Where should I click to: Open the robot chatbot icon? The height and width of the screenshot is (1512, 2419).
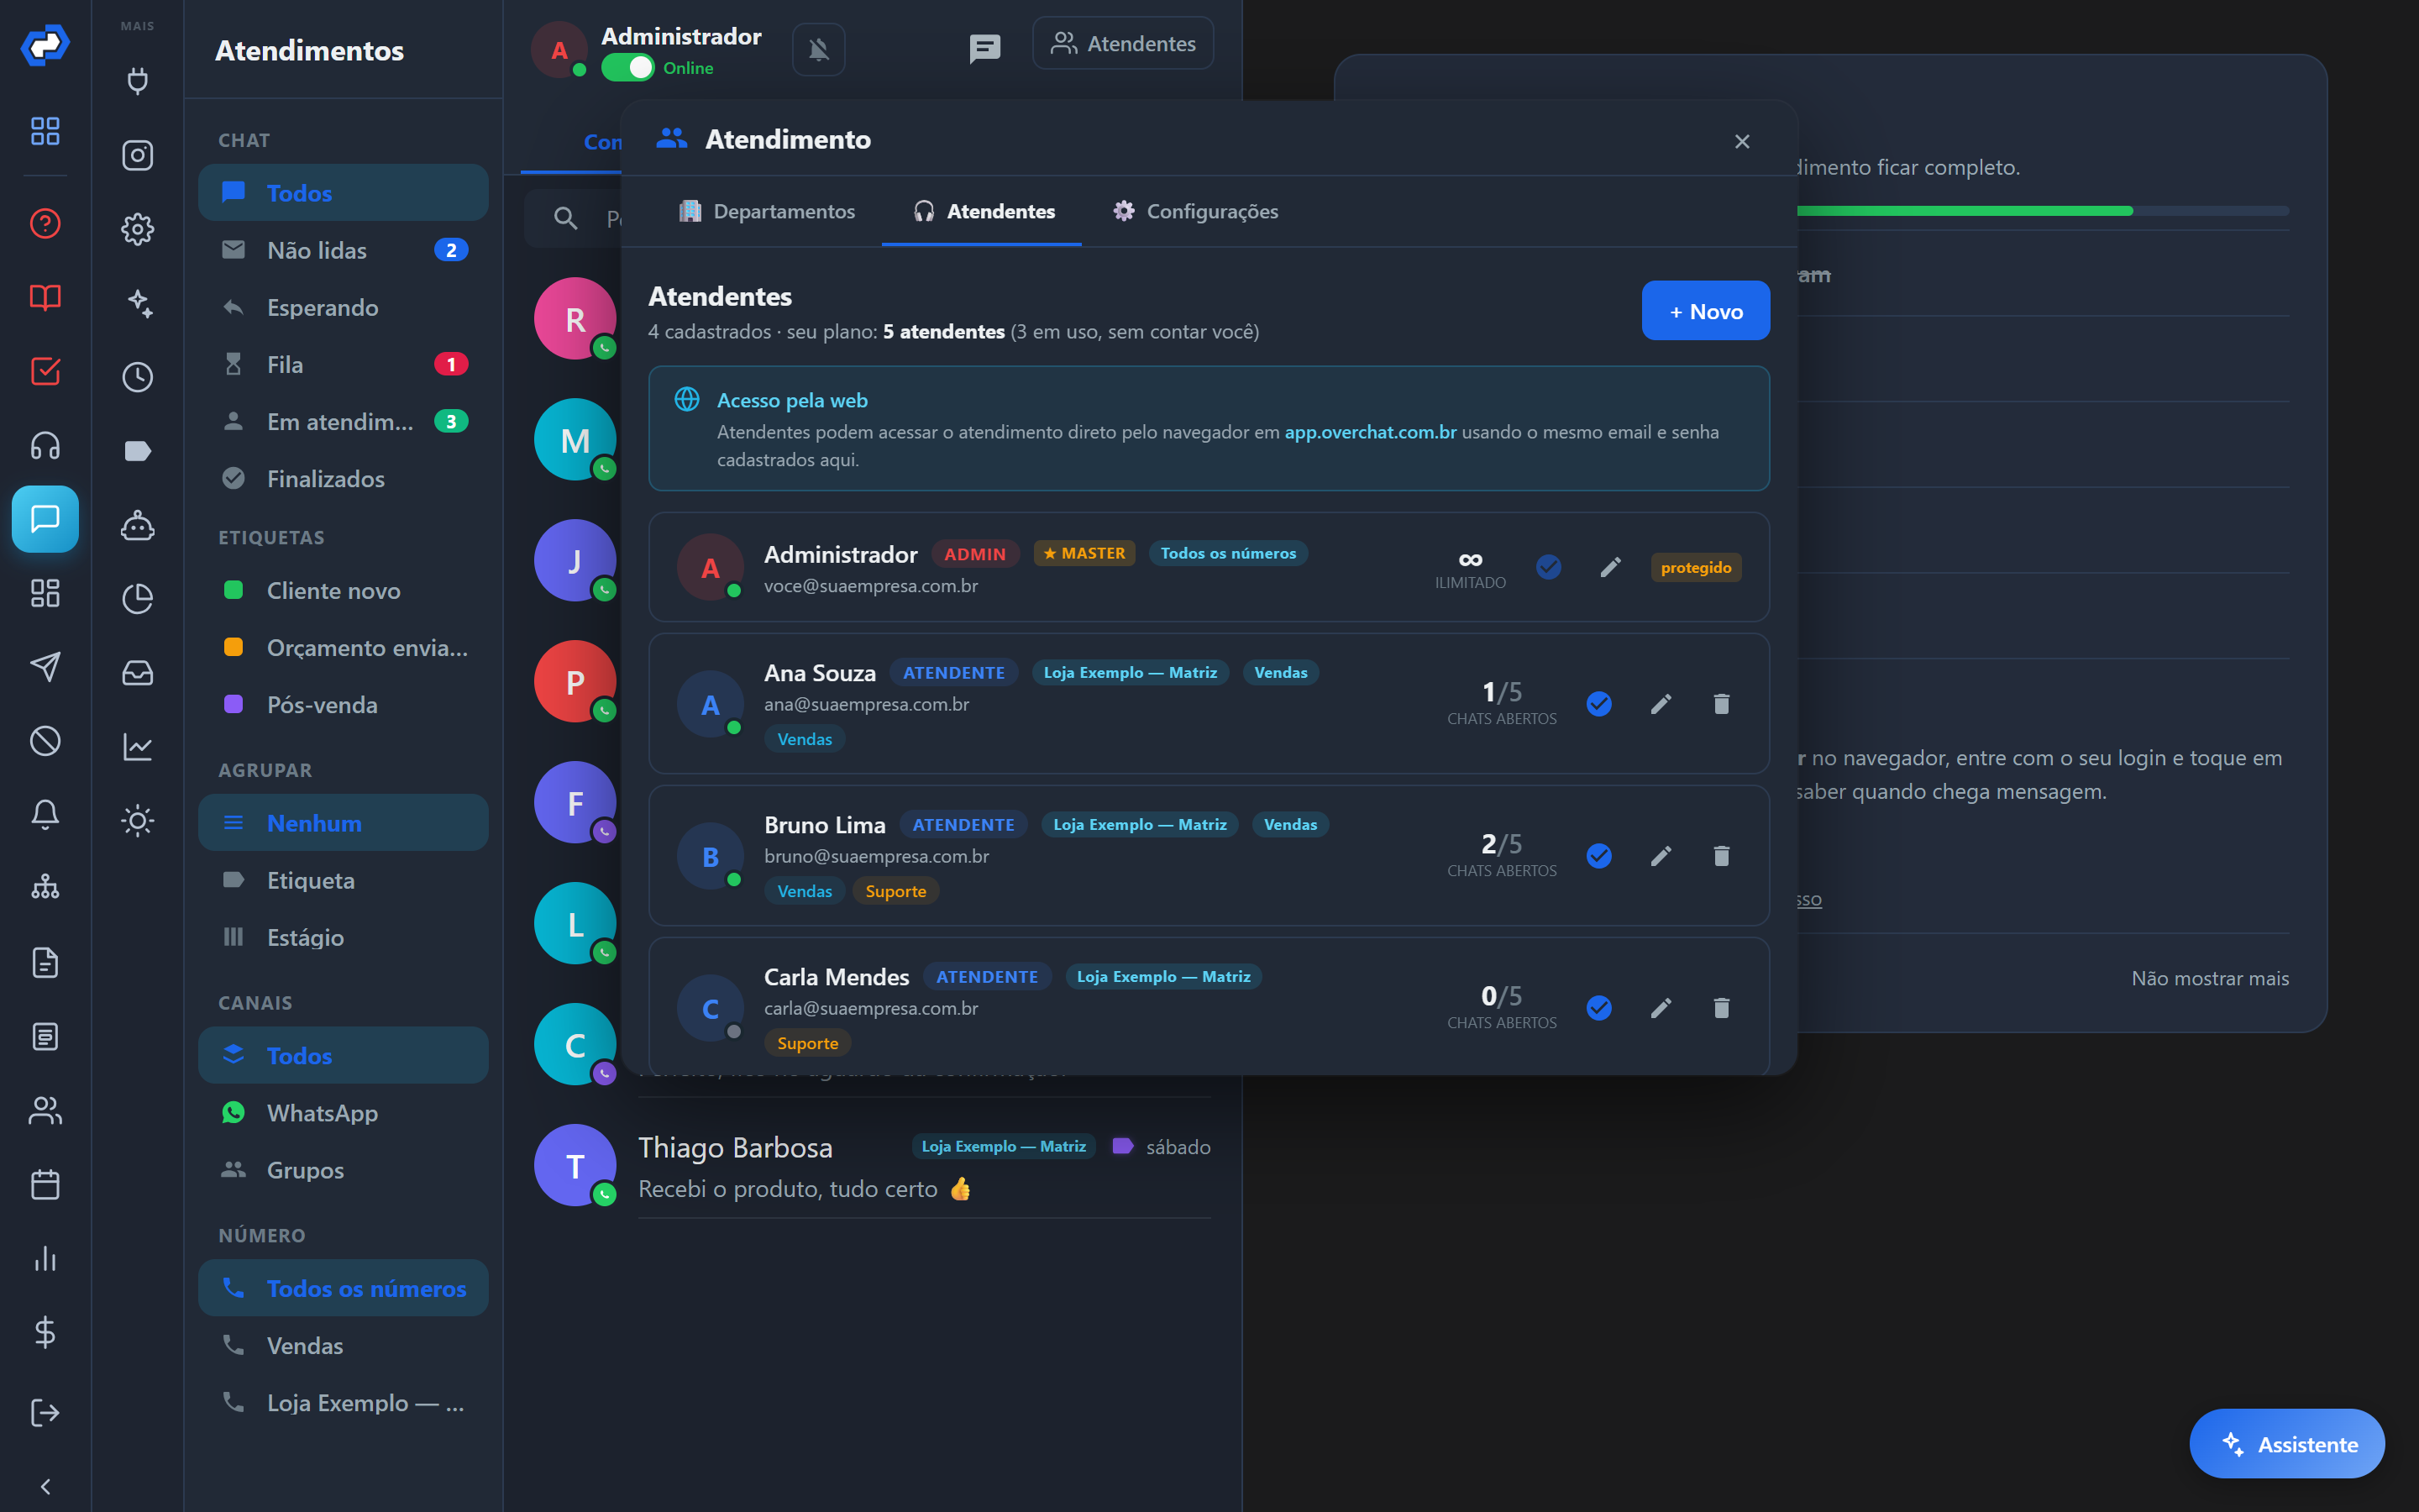coord(137,525)
